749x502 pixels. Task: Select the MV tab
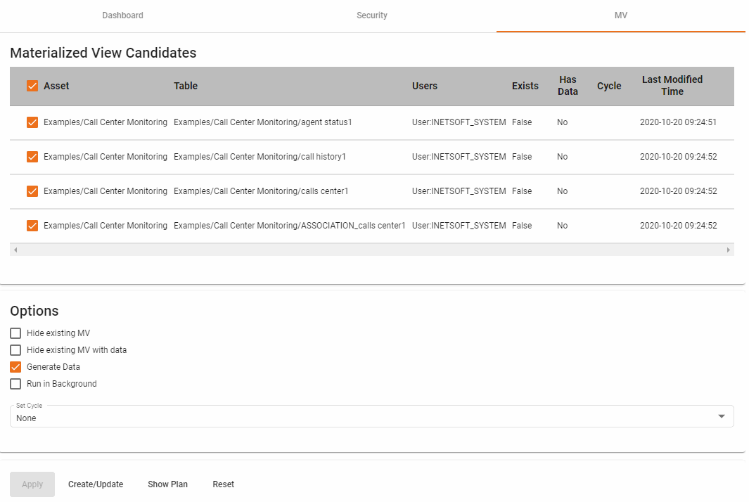click(x=620, y=15)
